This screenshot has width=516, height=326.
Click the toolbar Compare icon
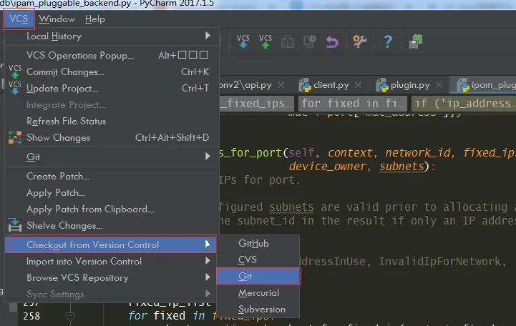tap(309, 41)
